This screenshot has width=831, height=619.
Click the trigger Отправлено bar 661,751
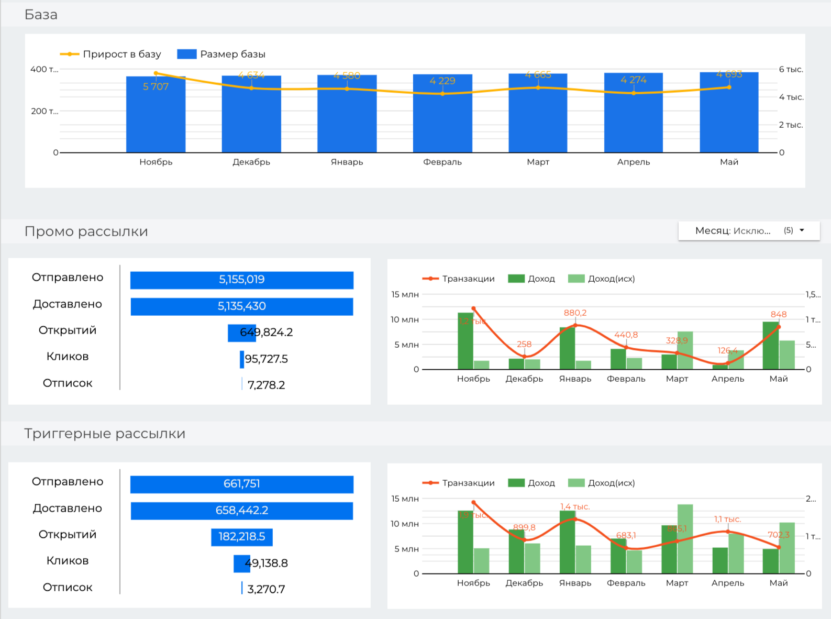[x=242, y=484]
